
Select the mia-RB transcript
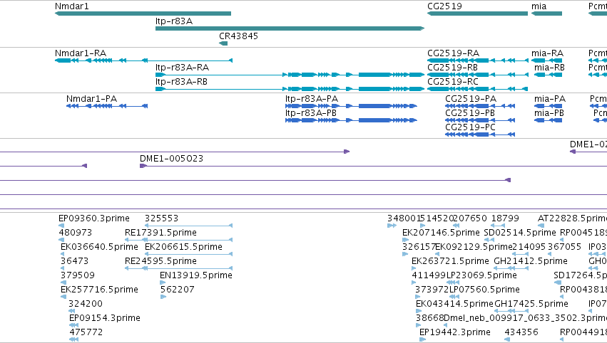549,75
